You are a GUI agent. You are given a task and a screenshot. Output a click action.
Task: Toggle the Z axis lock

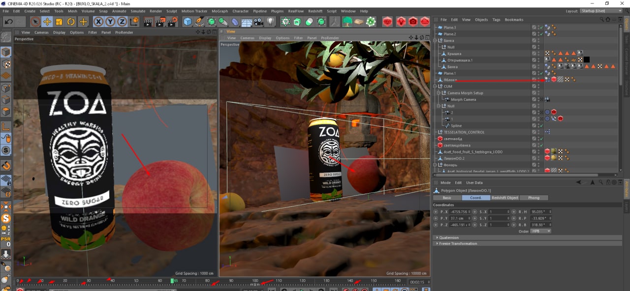(122, 22)
